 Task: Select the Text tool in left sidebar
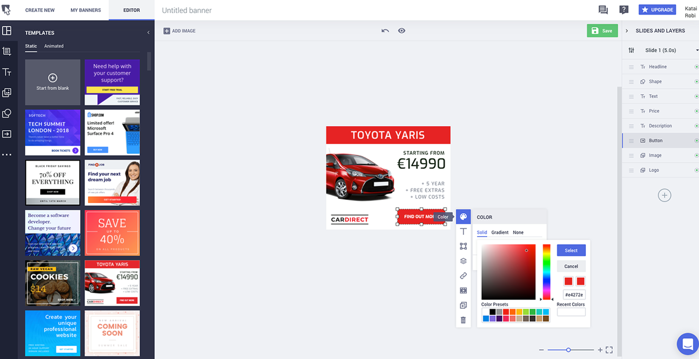tap(7, 72)
